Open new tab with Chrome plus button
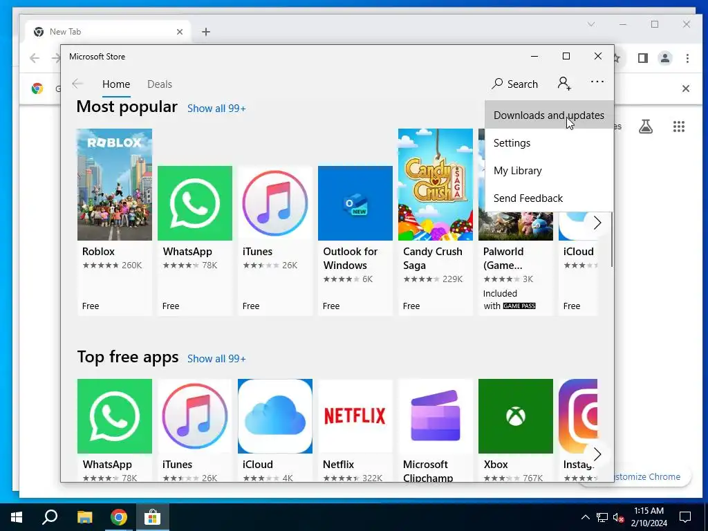The image size is (708, 531). pyautogui.click(x=206, y=32)
